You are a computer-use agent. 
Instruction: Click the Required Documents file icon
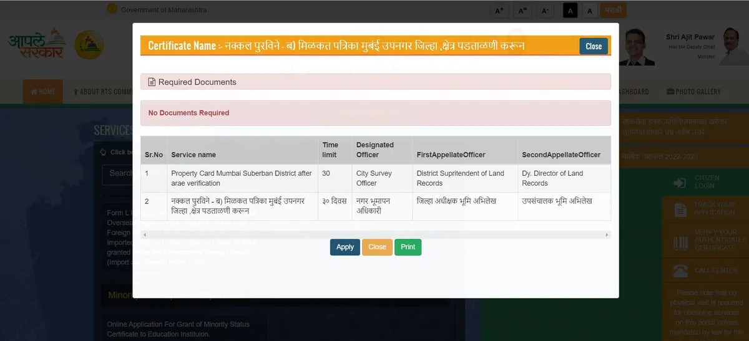[152, 82]
